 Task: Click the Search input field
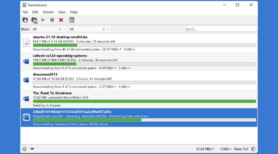pyautogui.click(x=220, y=29)
